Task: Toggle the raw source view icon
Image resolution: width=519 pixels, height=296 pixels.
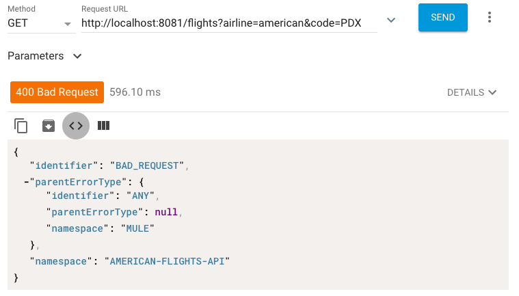Action: pyautogui.click(x=76, y=126)
